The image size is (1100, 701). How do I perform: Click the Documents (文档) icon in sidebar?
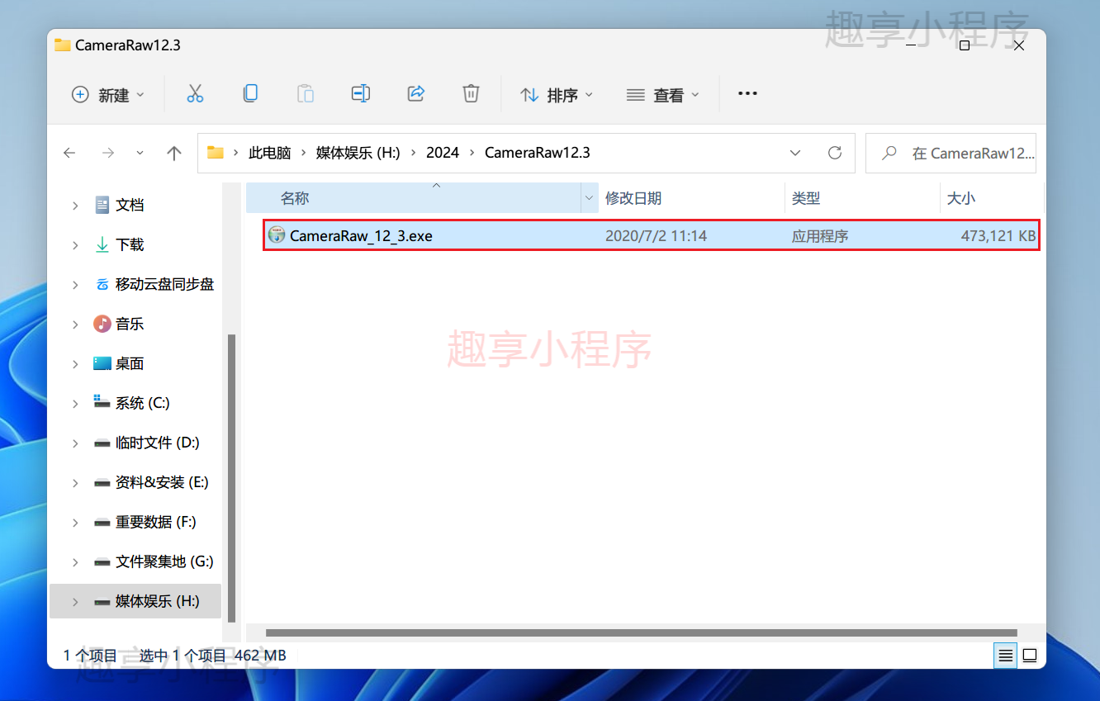(102, 205)
